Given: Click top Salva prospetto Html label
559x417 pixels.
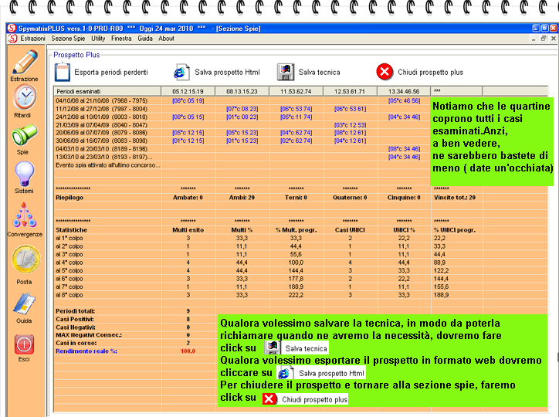Looking at the screenshot, I should pyautogui.click(x=227, y=73).
